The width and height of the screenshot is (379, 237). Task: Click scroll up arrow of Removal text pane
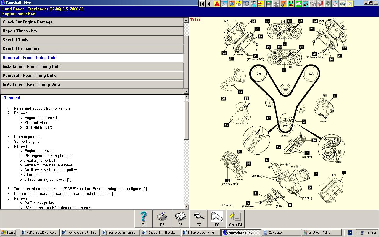point(187,97)
